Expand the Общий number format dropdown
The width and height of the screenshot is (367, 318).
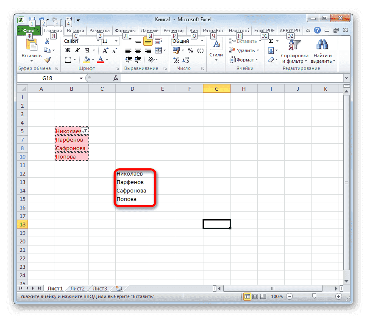[x=202, y=40]
